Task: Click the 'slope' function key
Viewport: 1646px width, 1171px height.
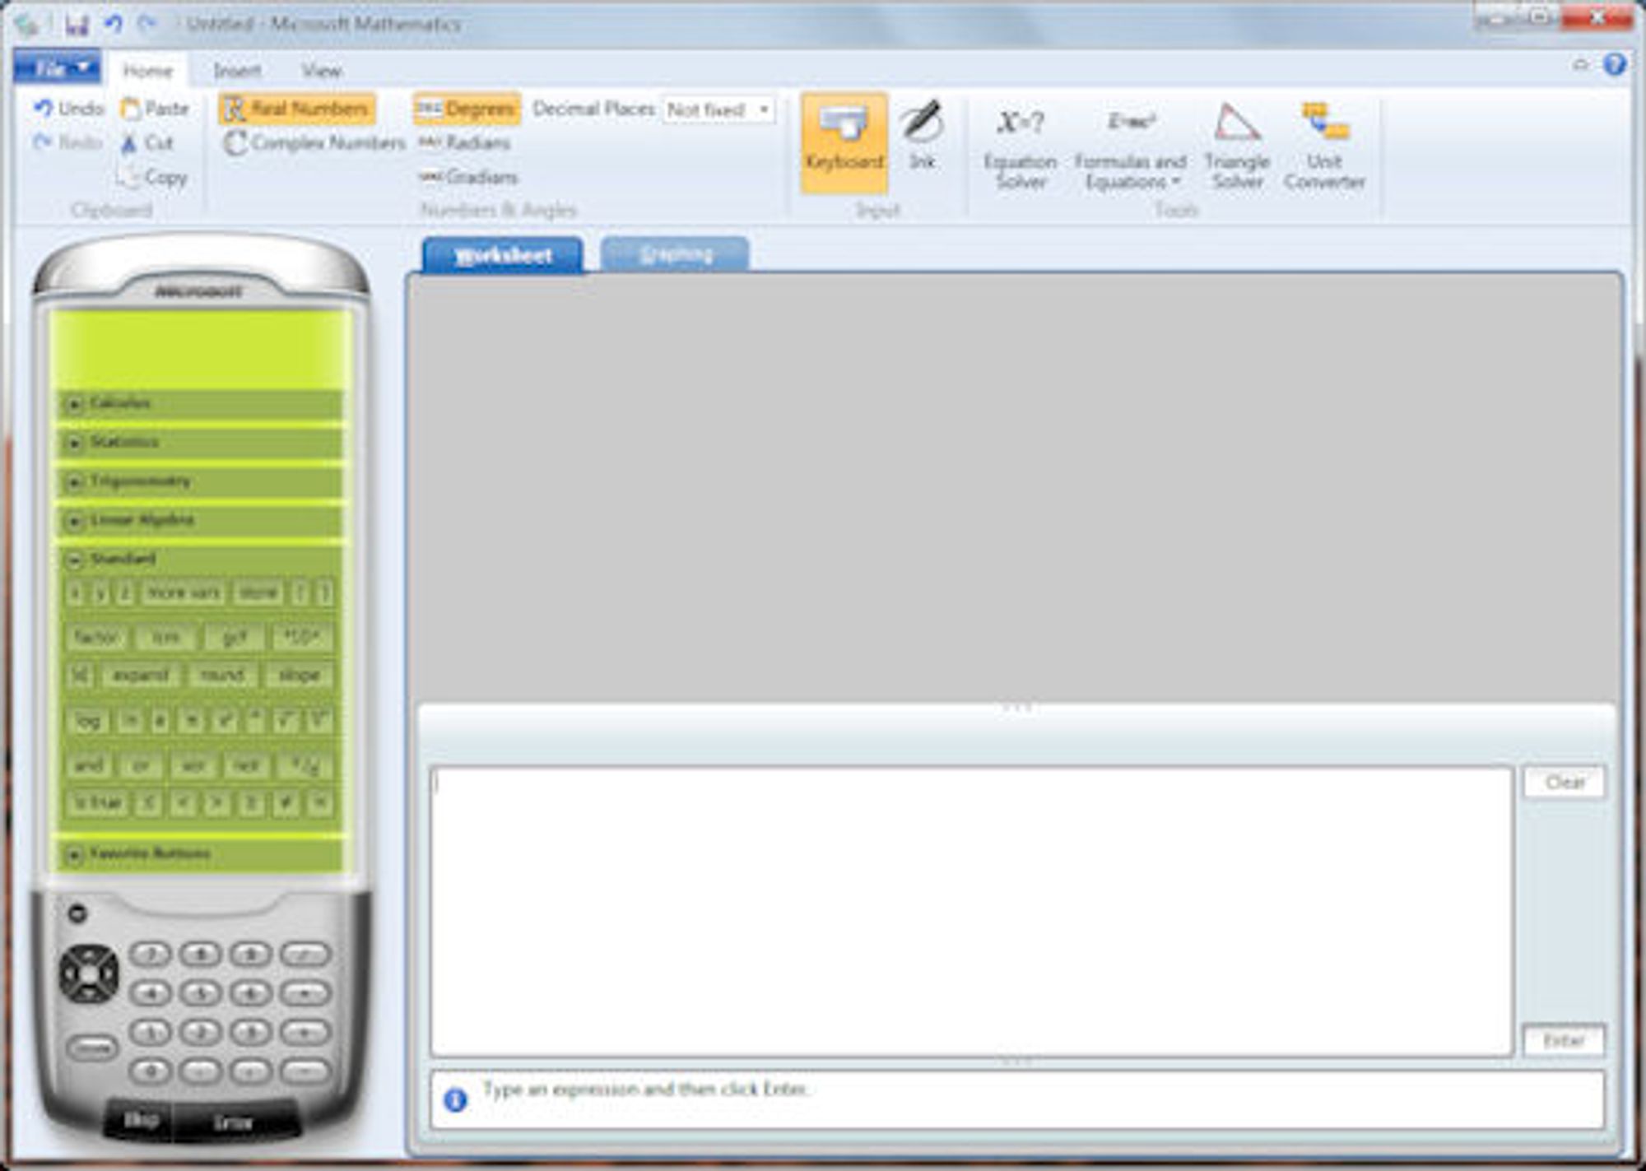Action: tap(299, 676)
